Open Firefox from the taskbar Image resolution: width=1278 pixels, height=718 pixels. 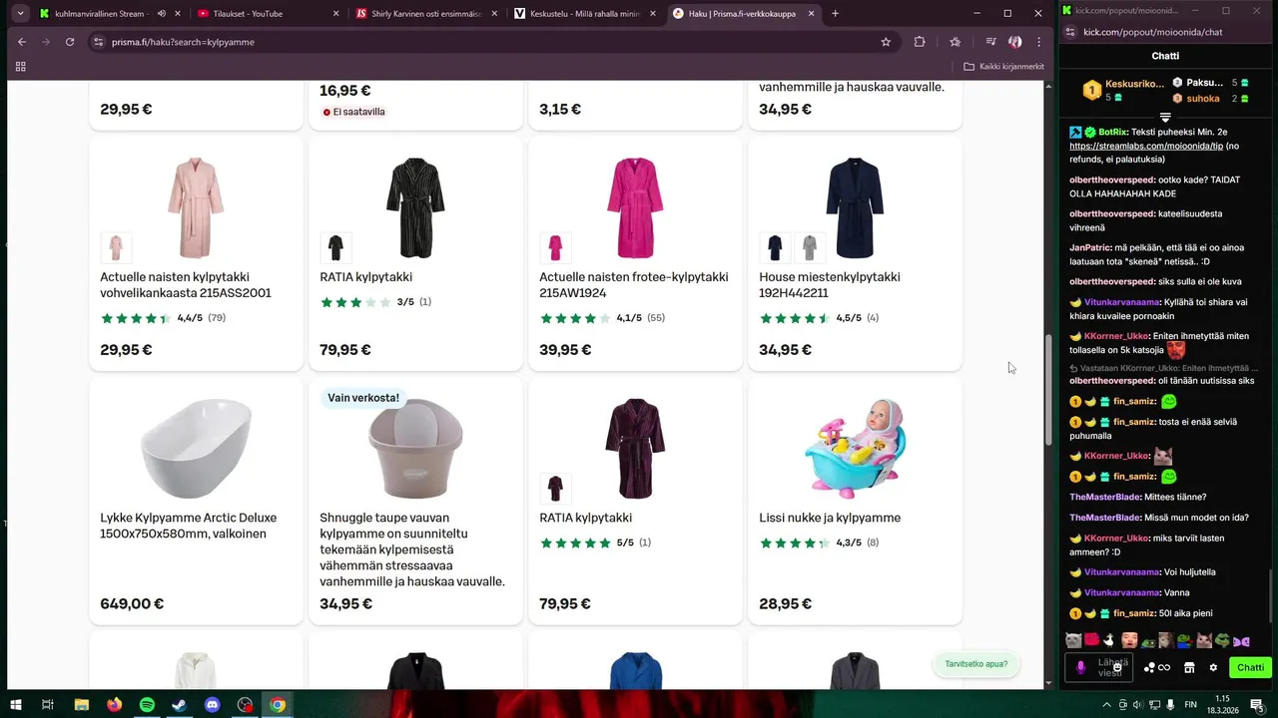pyautogui.click(x=114, y=705)
